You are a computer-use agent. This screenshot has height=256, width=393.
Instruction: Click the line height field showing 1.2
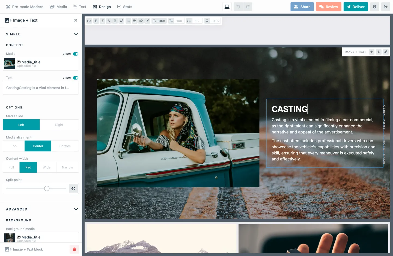[x=197, y=21]
